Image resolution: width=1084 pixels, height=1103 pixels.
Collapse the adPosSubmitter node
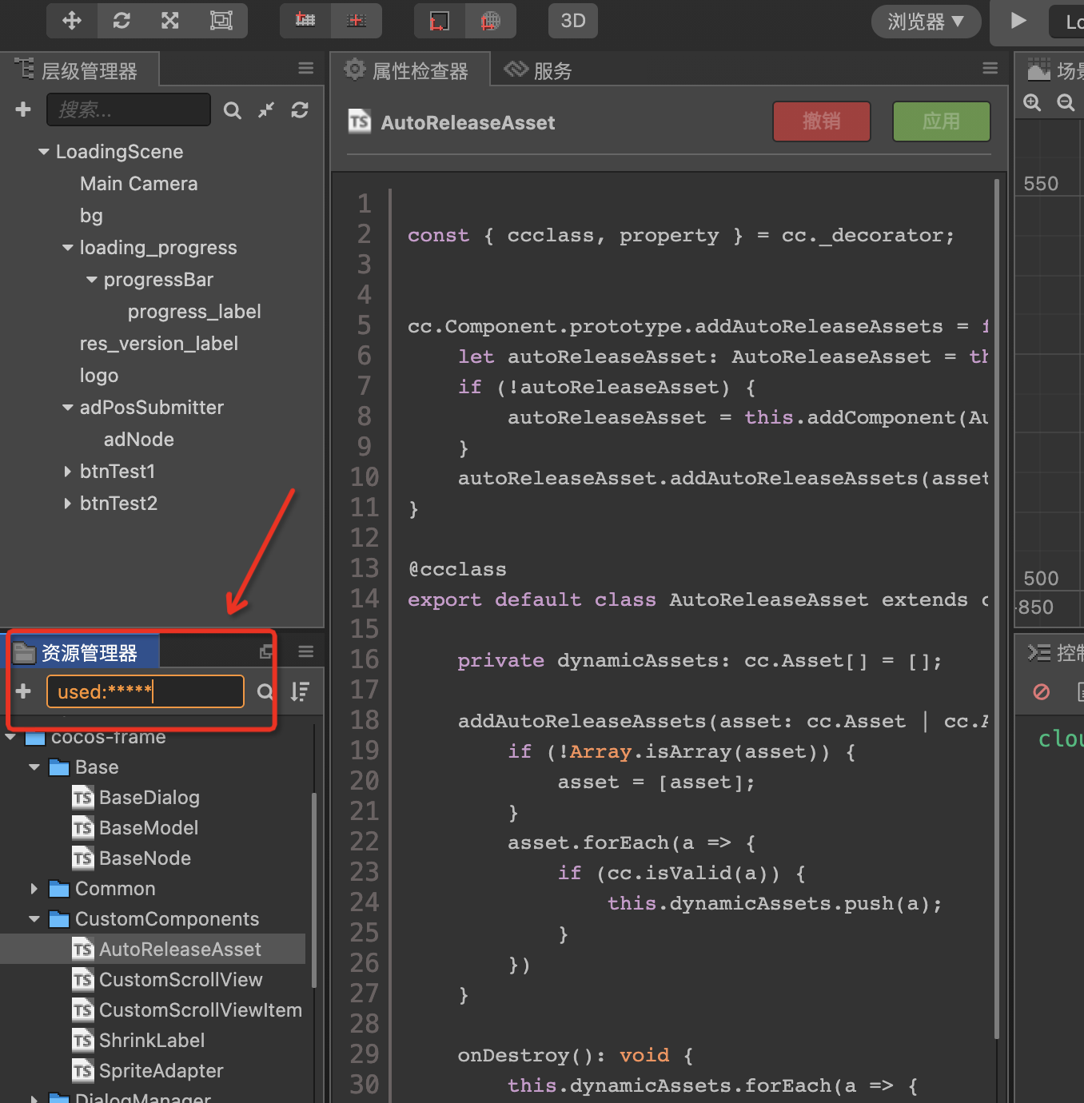(68, 408)
